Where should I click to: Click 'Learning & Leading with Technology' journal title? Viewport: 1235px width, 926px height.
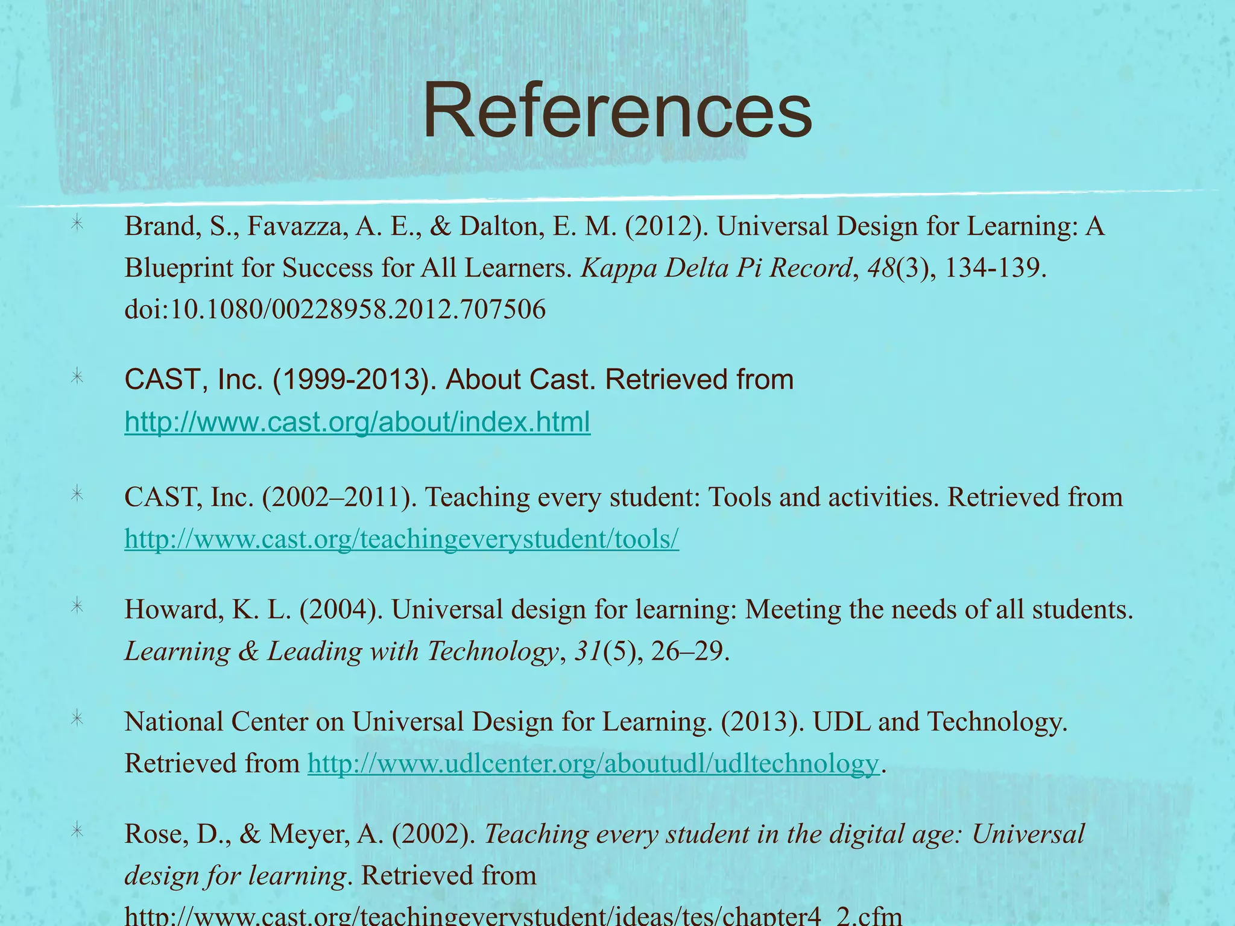tap(341, 651)
